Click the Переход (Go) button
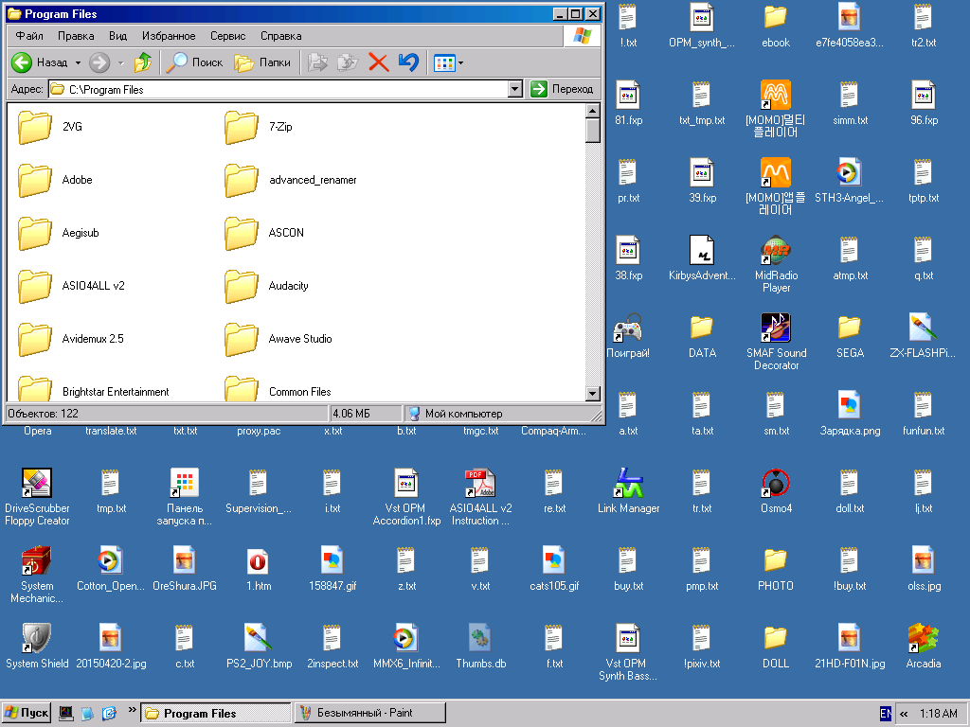This screenshot has width=970, height=727. [x=563, y=89]
